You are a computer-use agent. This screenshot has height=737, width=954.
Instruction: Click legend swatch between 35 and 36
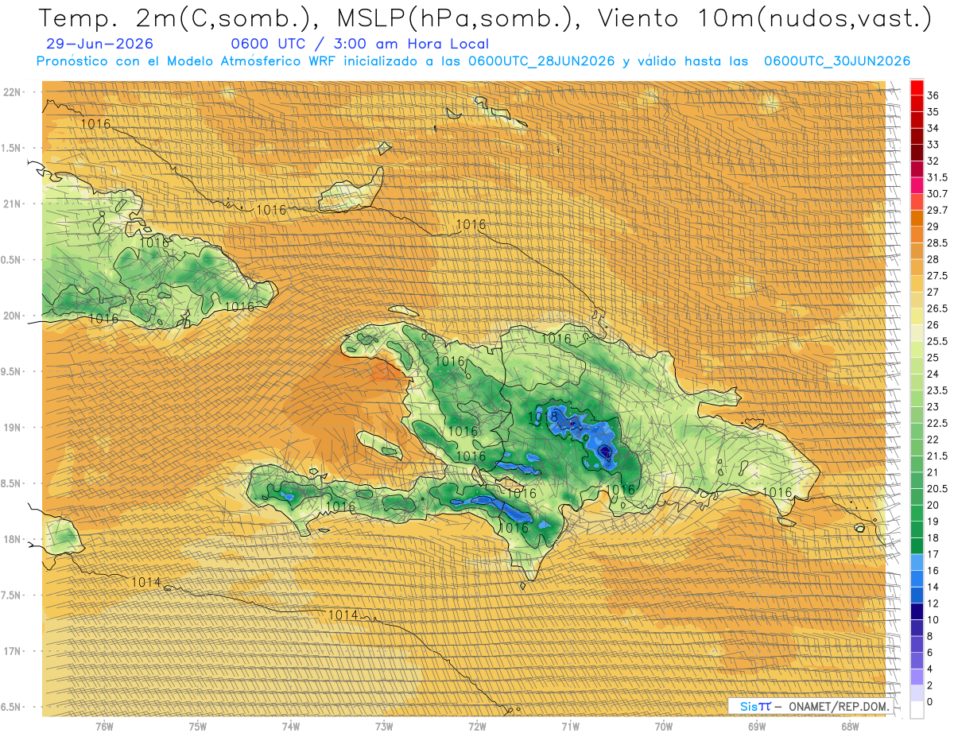[x=917, y=103]
